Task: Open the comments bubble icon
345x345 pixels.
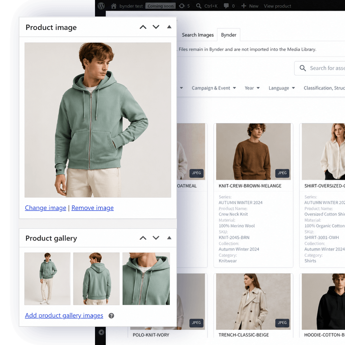Action: click(226, 6)
